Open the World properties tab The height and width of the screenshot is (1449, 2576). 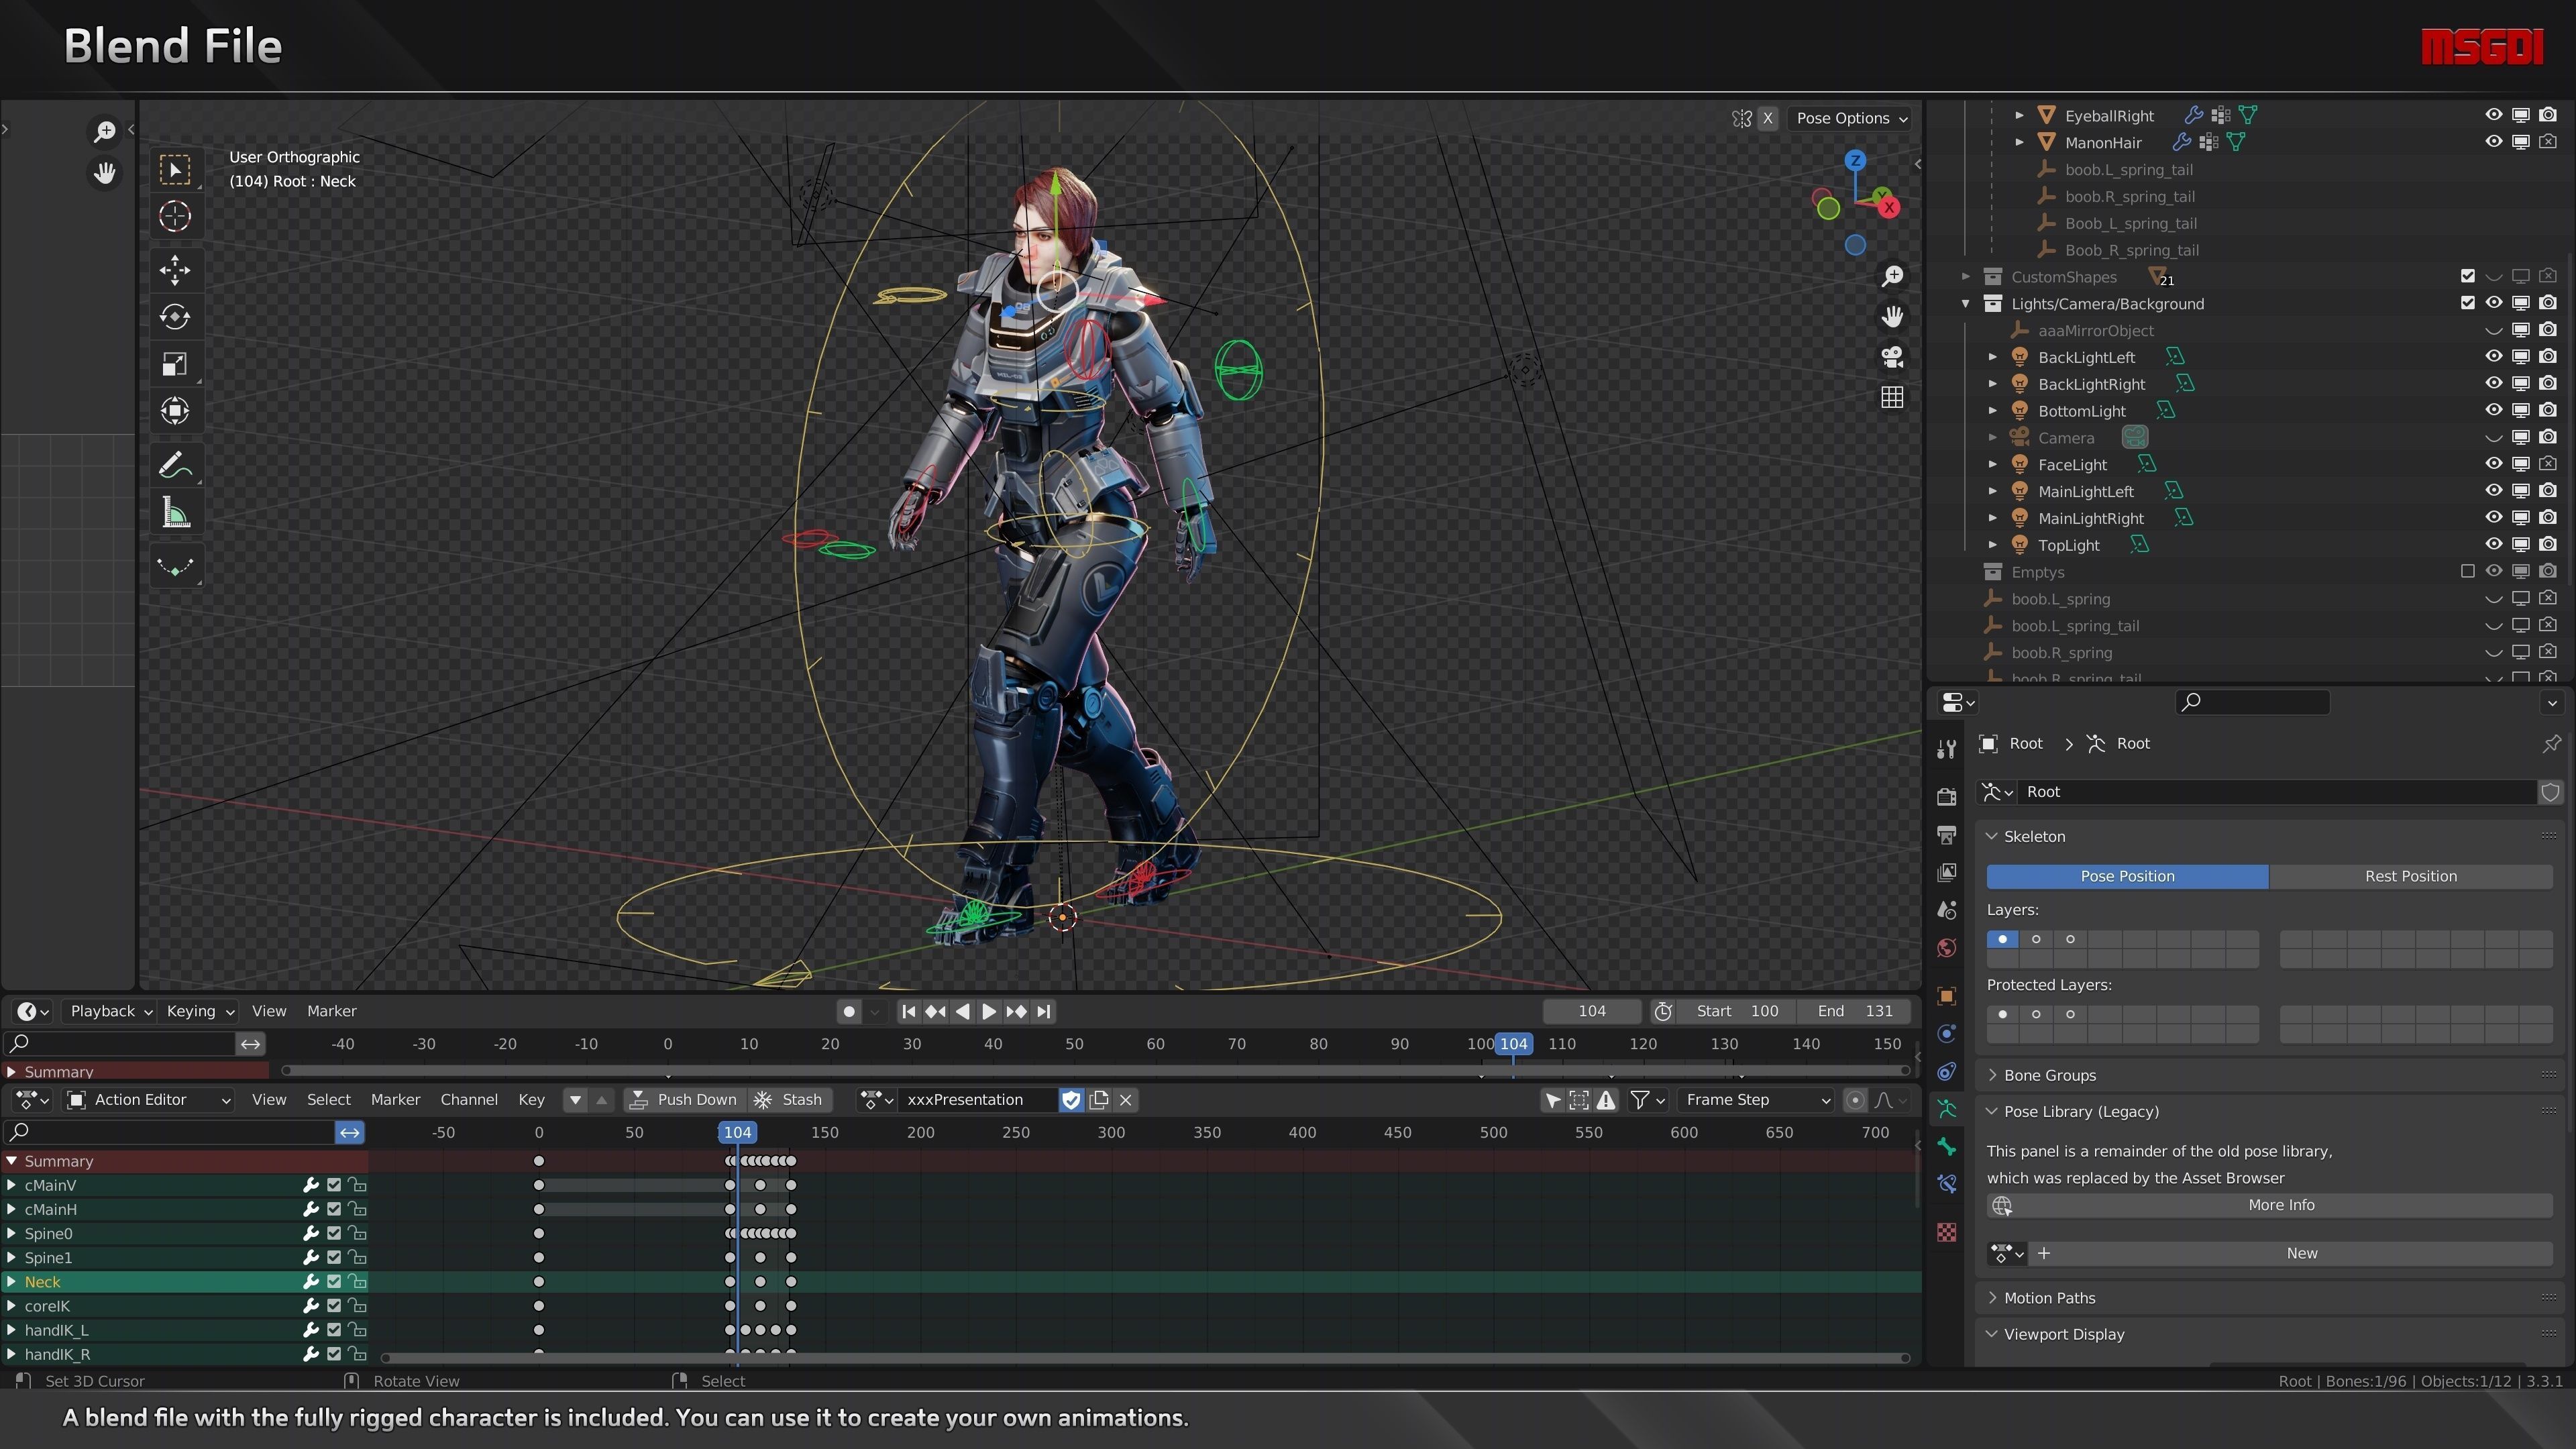point(1946,948)
